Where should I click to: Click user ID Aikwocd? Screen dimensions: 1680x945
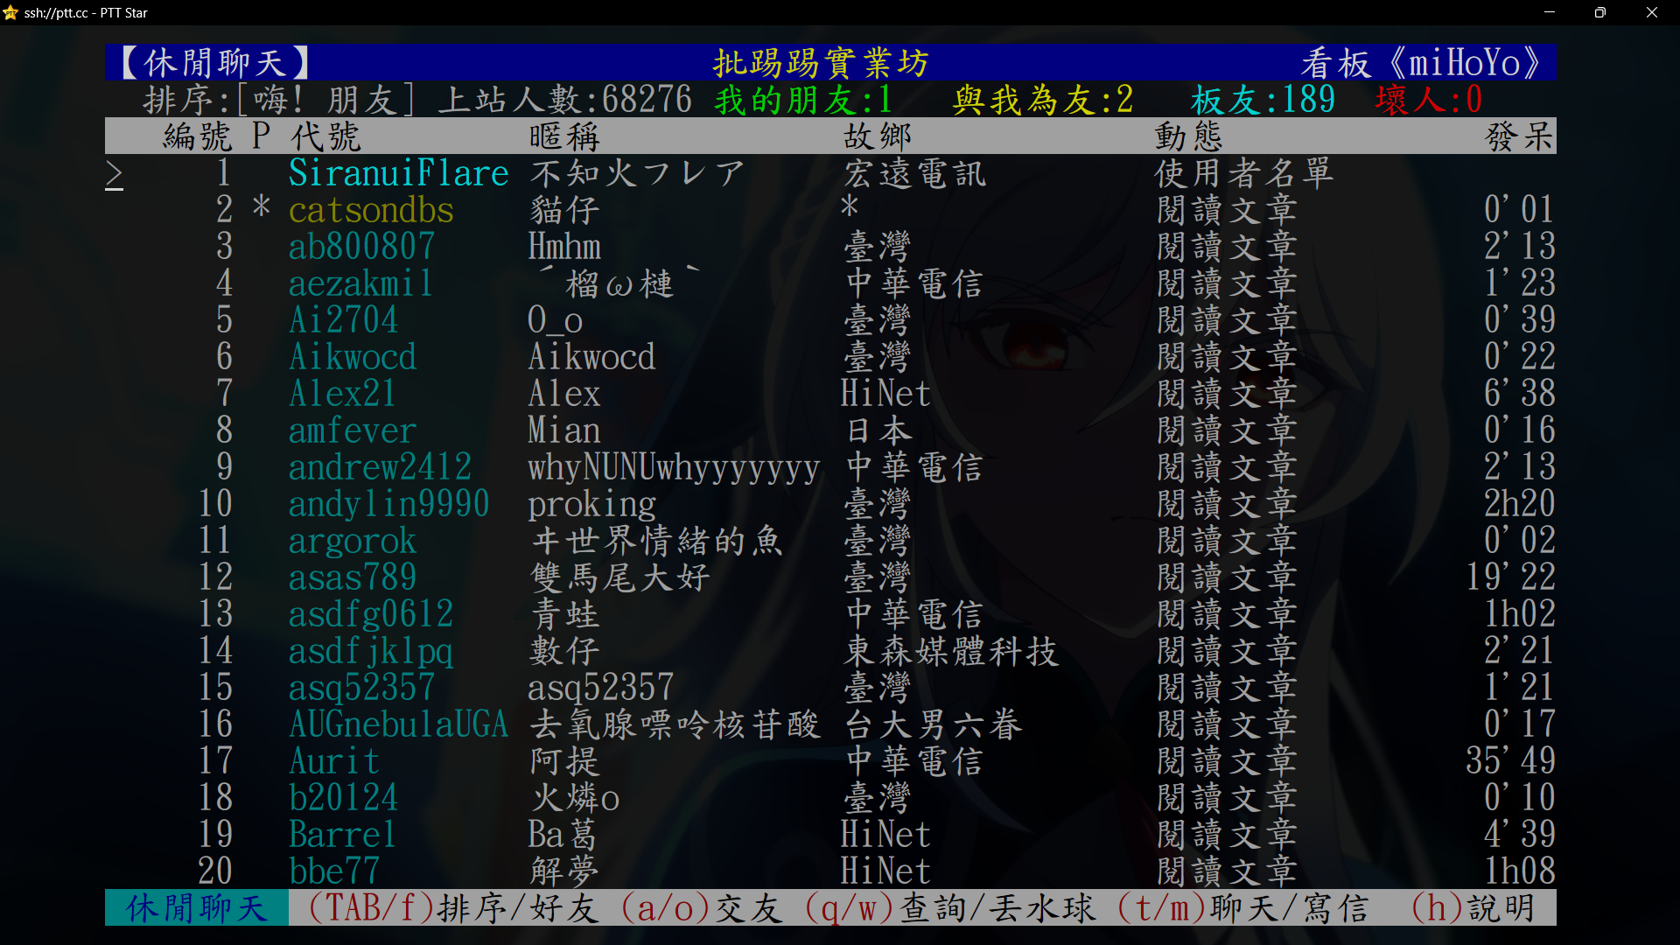tap(353, 357)
